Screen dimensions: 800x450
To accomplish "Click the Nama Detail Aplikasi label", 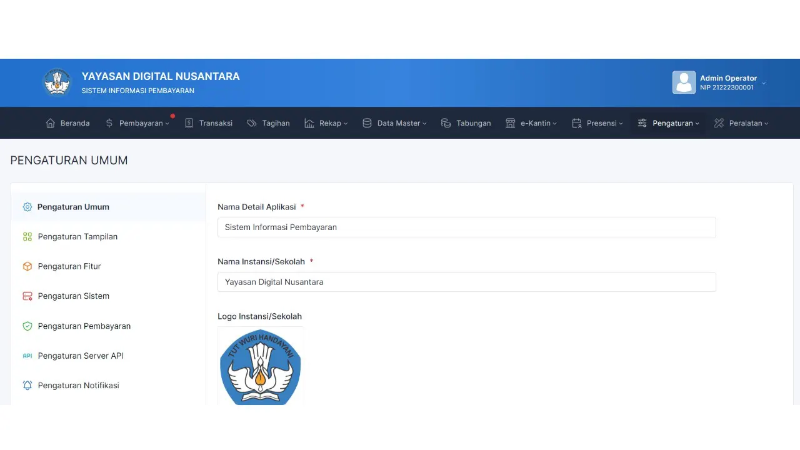I will click(257, 207).
